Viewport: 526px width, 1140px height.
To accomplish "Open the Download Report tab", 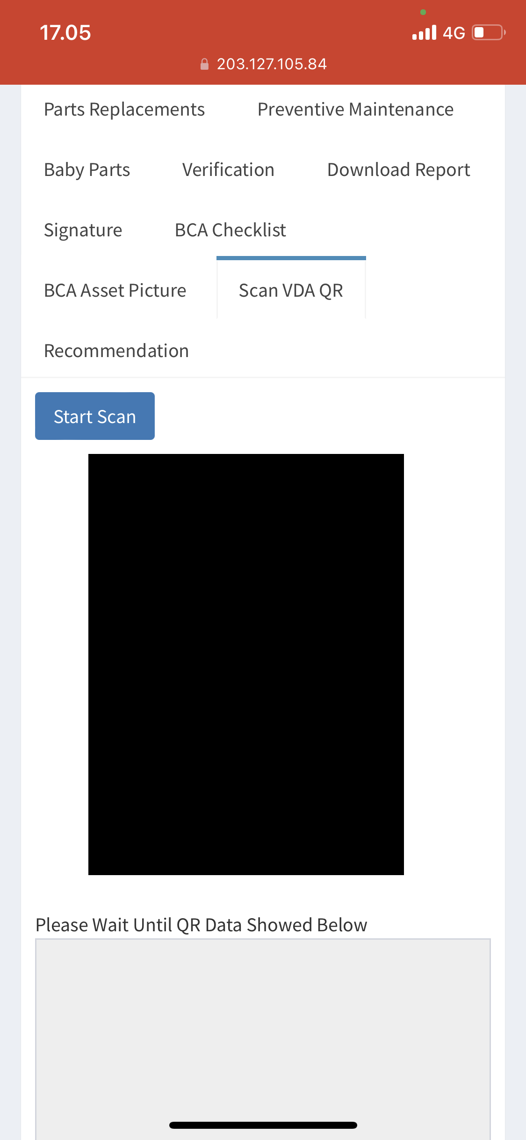I will [x=398, y=170].
